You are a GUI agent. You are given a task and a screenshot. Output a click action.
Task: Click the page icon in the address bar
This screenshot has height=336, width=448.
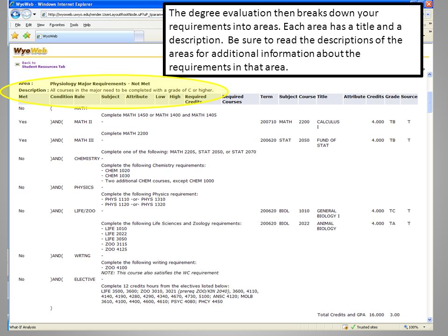pyautogui.click(x=44, y=14)
